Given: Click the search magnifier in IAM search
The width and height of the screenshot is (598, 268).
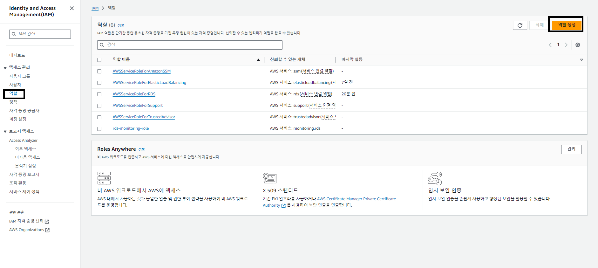Looking at the screenshot, I should (14, 34).
